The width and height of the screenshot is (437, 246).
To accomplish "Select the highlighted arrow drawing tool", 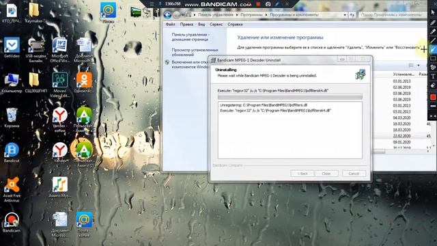I will [x=433, y=49].
